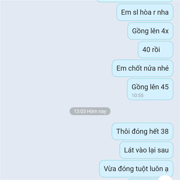
Task: Tap the 'Lát vào lại sau' message
Action: pyautogui.click(x=146, y=150)
